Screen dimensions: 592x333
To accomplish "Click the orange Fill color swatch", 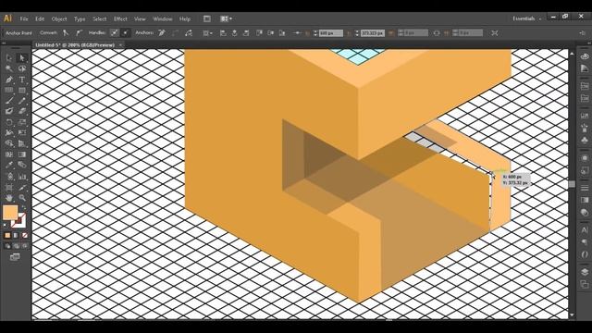I will tap(10, 212).
